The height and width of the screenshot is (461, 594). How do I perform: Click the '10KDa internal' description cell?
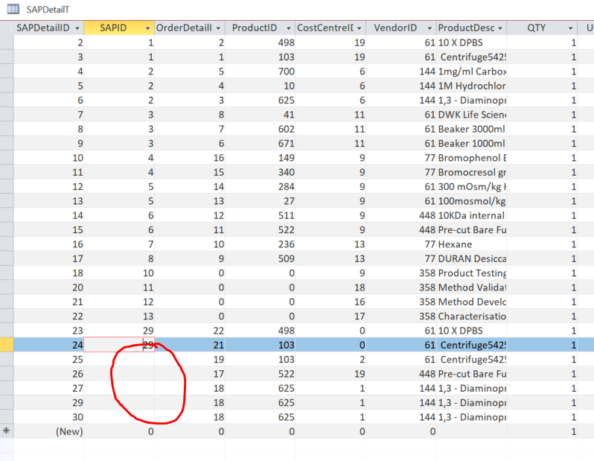471,215
